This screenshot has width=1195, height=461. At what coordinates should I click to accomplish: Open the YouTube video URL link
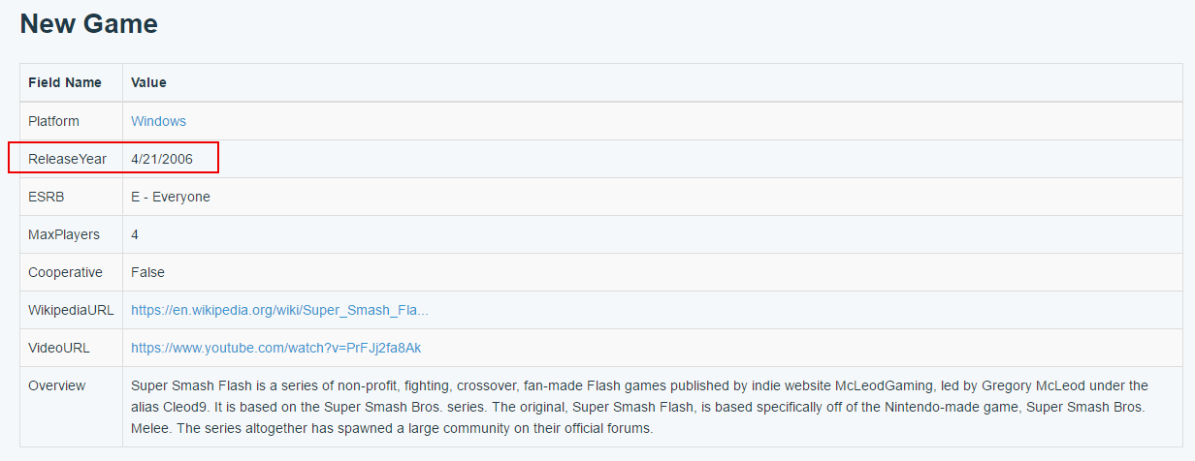275,348
